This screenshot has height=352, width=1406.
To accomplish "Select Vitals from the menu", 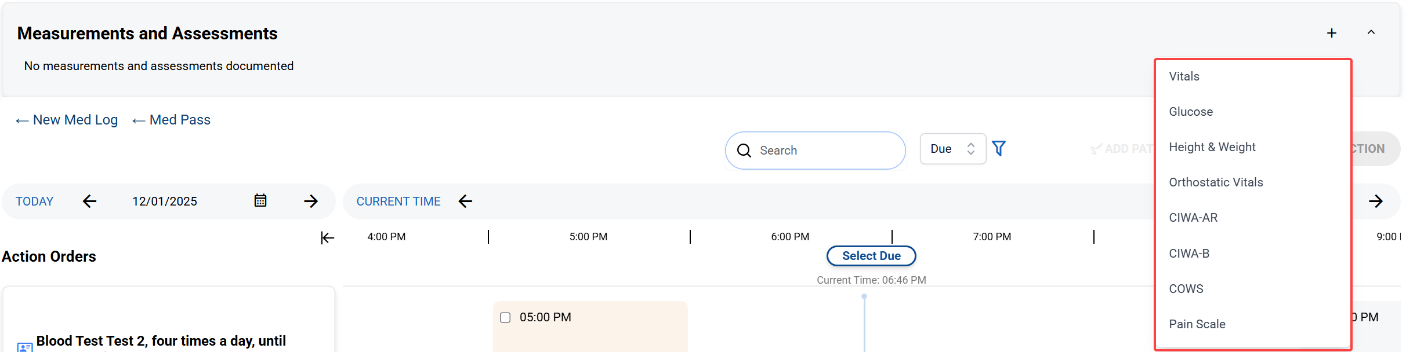I will [1184, 76].
